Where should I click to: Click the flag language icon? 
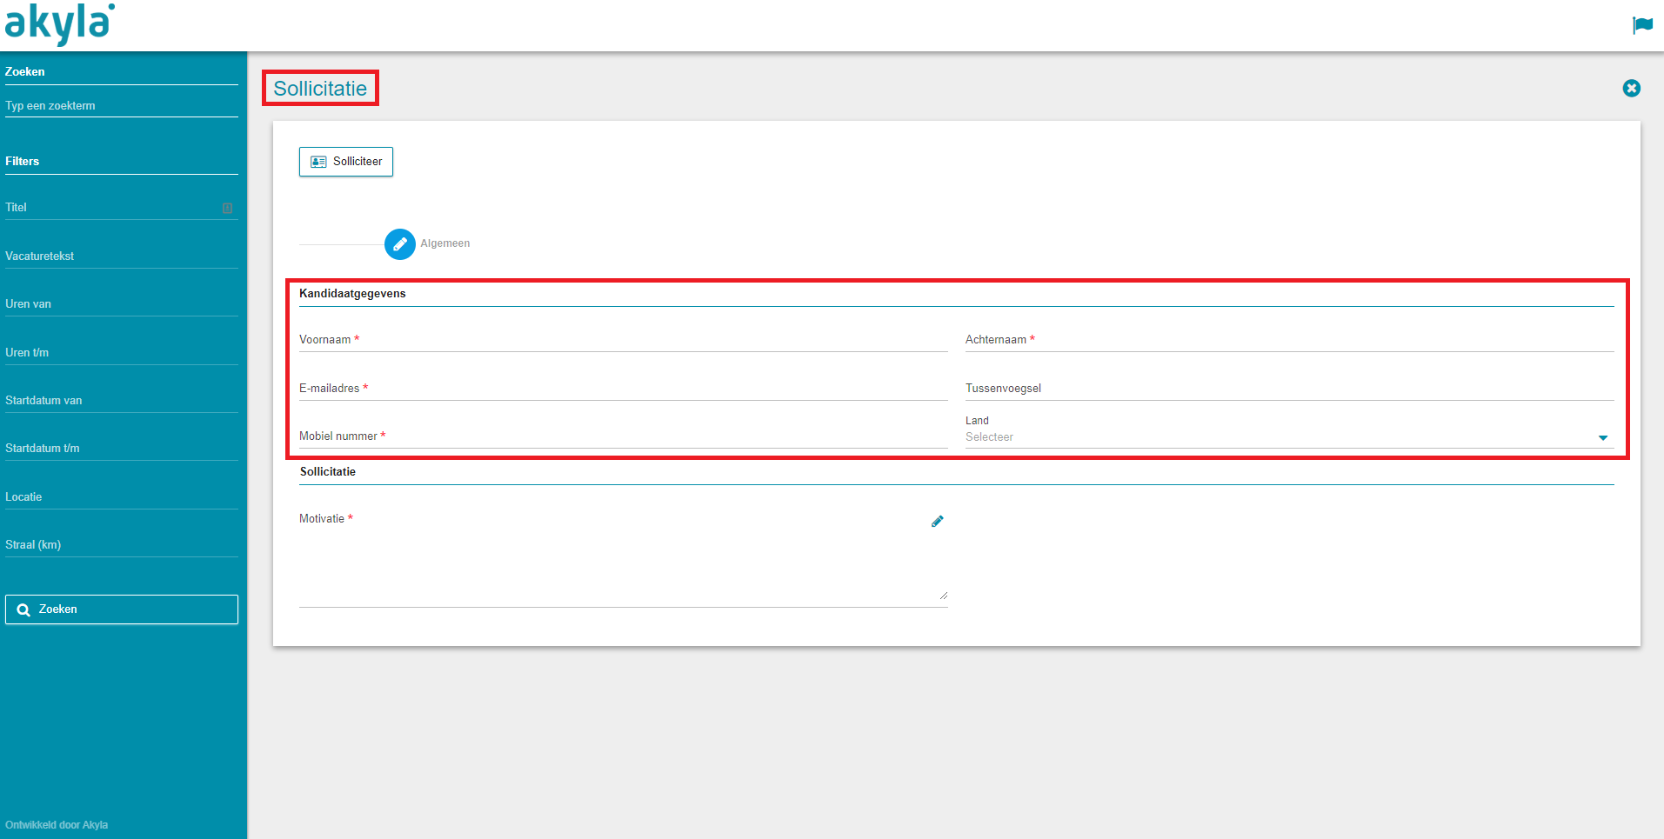(1642, 25)
